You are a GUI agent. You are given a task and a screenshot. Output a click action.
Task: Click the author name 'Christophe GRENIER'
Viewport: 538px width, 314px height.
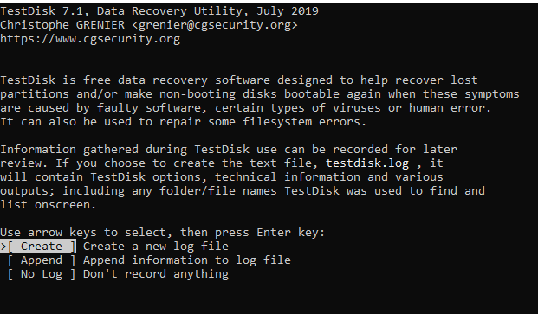click(x=62, y=25)
